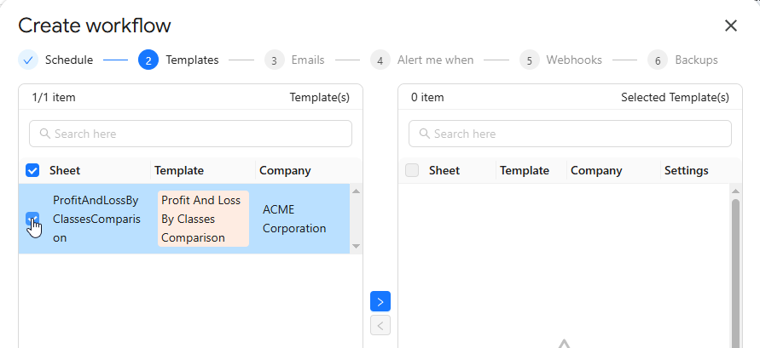
Task: Toggle the select-all checkbox in the Templates list
Action: [32, 170]
